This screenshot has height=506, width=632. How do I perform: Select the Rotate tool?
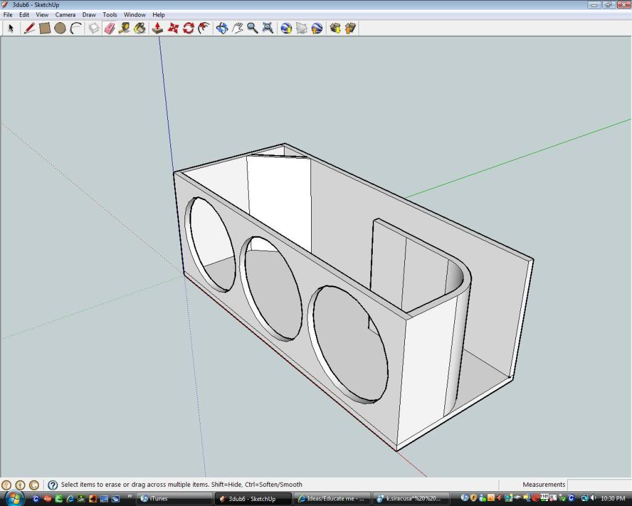click(188, 28)
